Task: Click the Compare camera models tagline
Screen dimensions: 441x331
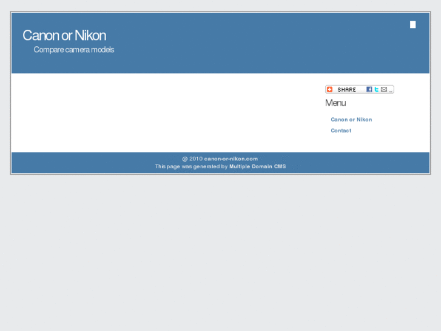Action: [x=74, y=50]
